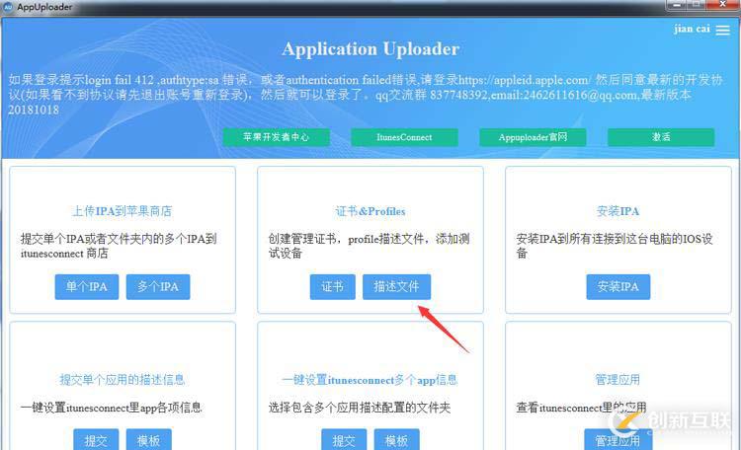Click the 安装IPA blue button
The image size is (741, 450).
(x=618, y=286)
